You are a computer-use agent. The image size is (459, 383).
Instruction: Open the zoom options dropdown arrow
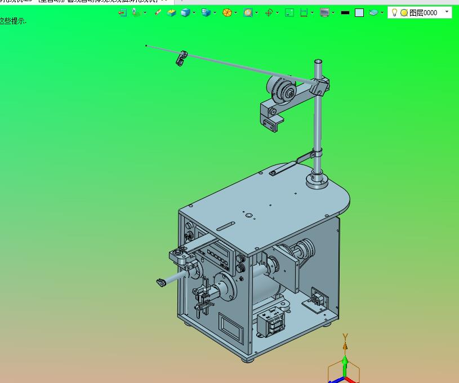pos(257,13)
